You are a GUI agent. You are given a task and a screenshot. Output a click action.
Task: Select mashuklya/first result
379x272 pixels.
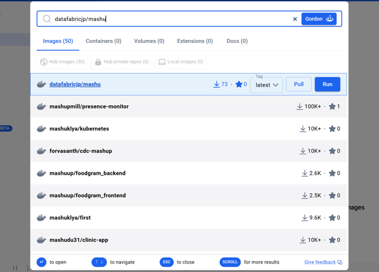(189, 218)
